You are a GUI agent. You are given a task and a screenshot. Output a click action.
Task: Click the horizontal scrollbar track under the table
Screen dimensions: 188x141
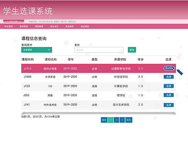tap(99, 113)
